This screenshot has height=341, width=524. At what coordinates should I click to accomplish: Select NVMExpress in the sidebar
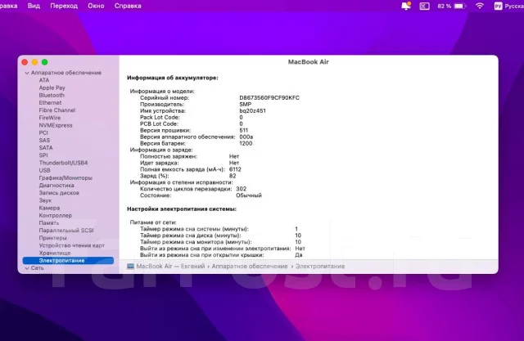[56, 125]
